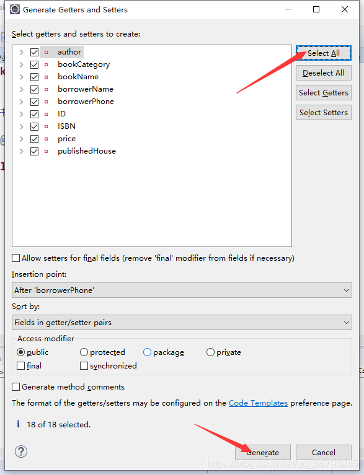Click the field icon beside borrowerPhone

pos(46,102)
